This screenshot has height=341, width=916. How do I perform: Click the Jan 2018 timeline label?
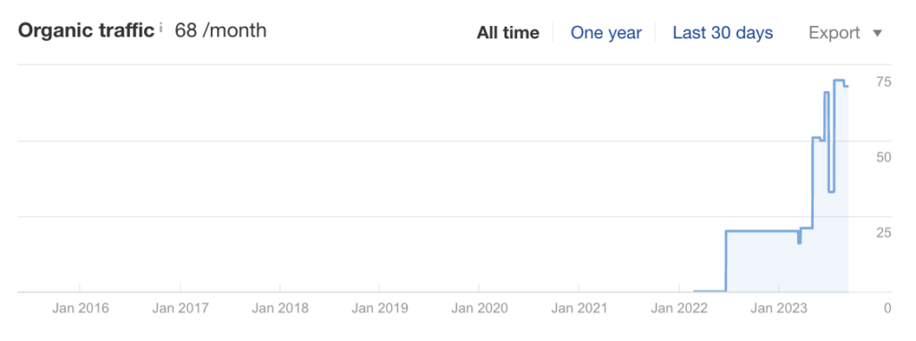coord(280,308)
